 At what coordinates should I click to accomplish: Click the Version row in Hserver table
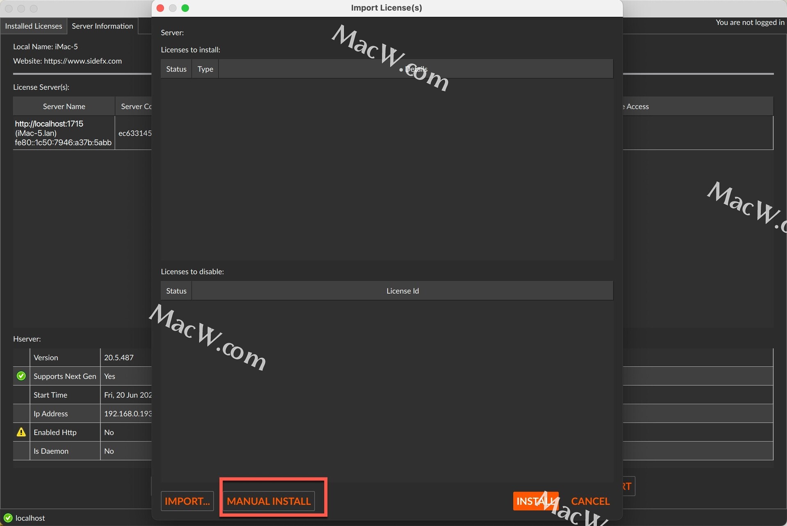pyautogui.click(x=65, y=358)
